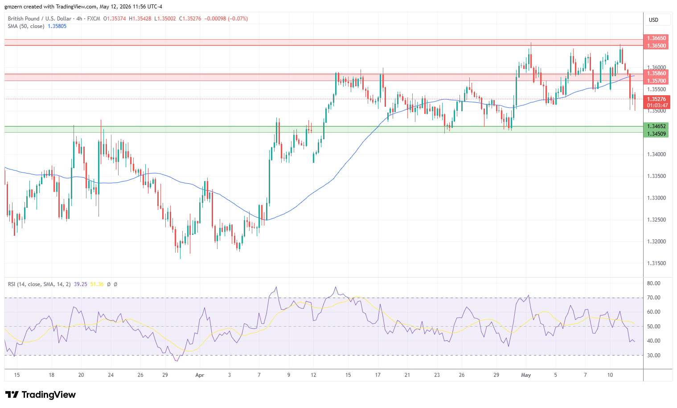The width and height of the screenshot is (677, 408).
Task: Click the 1.31500 price axis tick
Action: pyautogui.click(x=656, y=263)
